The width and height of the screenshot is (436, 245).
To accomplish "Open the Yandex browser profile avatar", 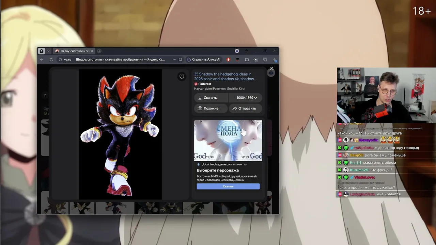I will [x=237, y=51].
